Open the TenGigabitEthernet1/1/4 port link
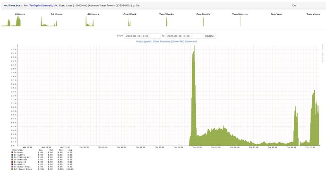326x175 pixels. click(x=43, y=5)
